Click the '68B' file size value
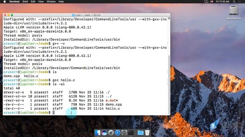The height and width of the screenshot is (137, 245). coord(74,108)
